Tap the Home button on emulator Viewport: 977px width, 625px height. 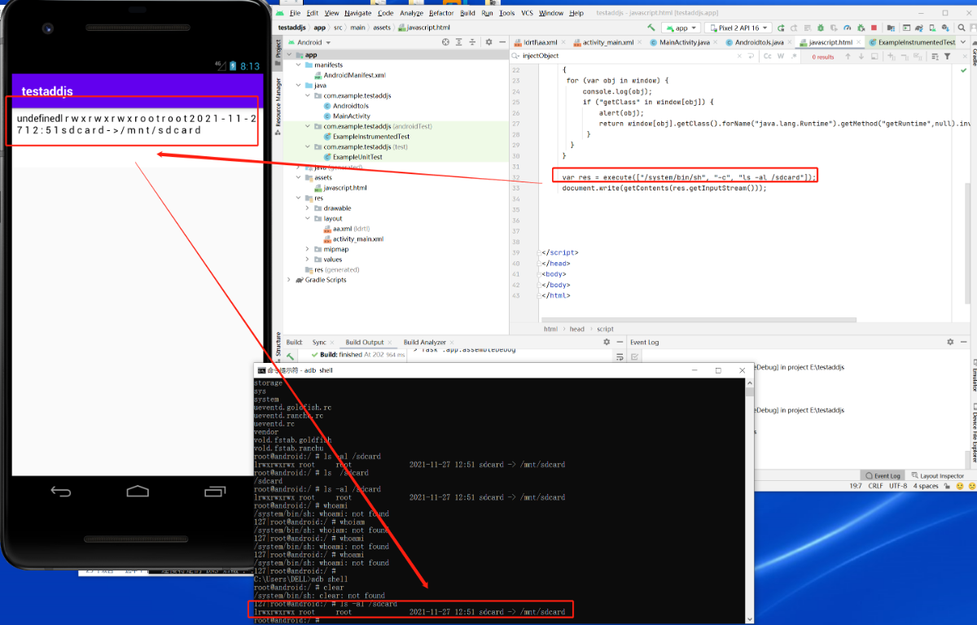(x=138, y=491)
